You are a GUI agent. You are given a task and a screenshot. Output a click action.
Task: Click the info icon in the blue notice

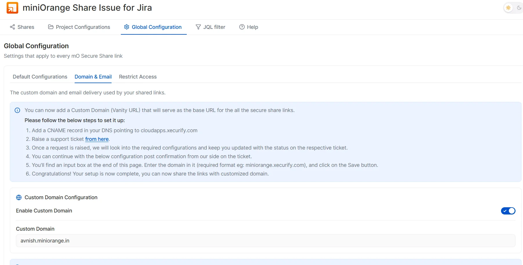[x=17, y=110]
